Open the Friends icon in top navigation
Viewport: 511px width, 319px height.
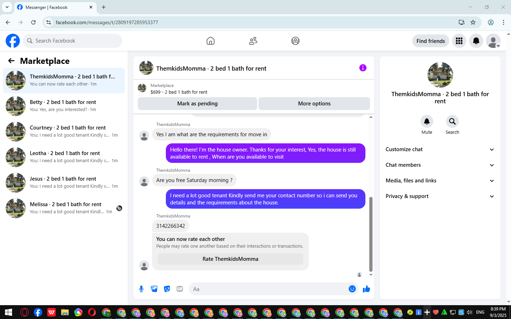click(x=253, y=41)
